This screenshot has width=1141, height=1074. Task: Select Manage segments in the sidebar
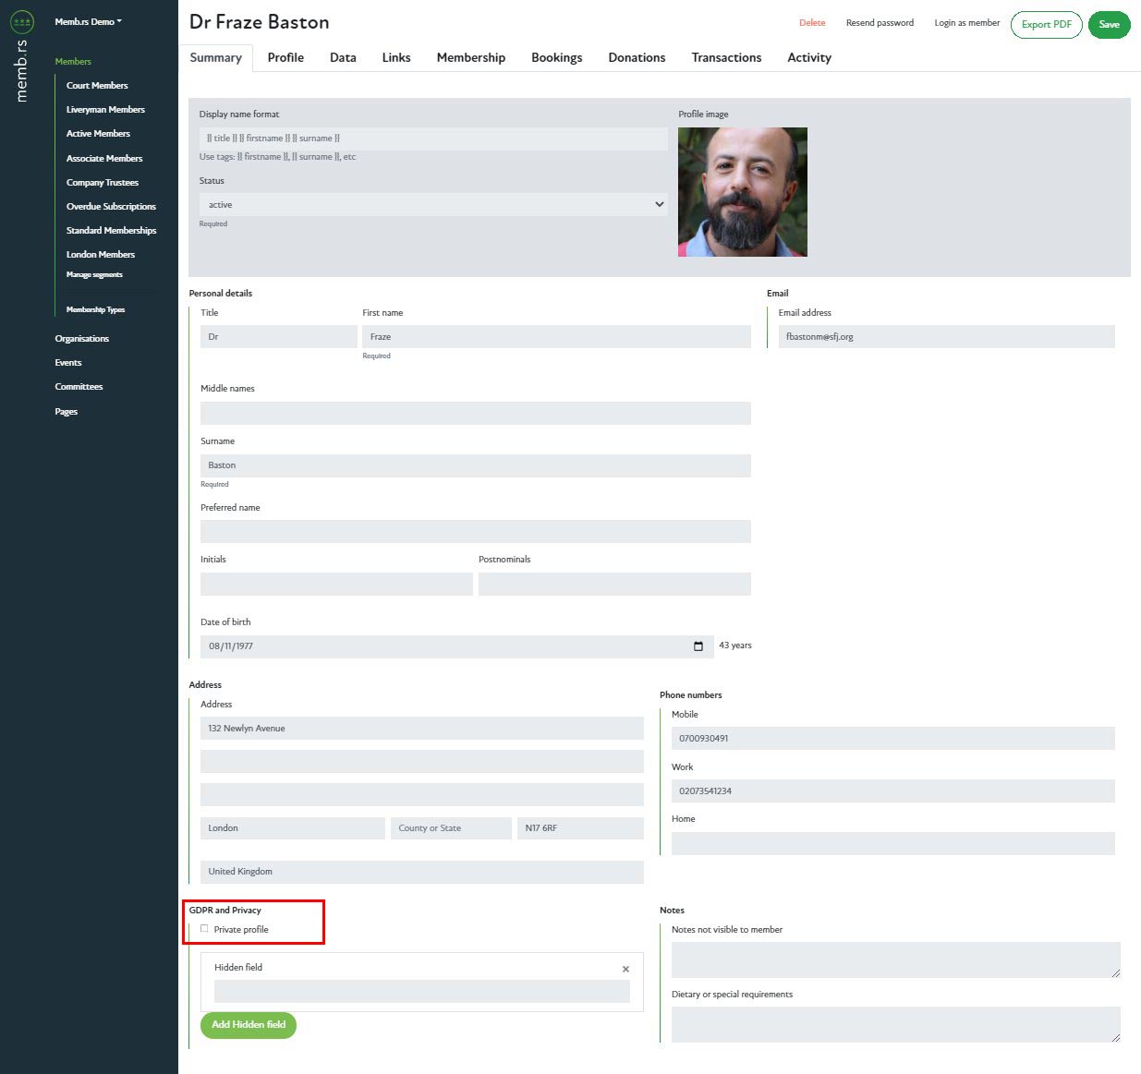[x=94, y=275]
